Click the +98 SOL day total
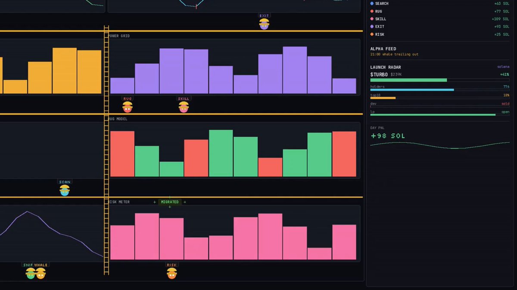Screen dimensions: 517x290 pyautogui.click(x=388, y=136)
